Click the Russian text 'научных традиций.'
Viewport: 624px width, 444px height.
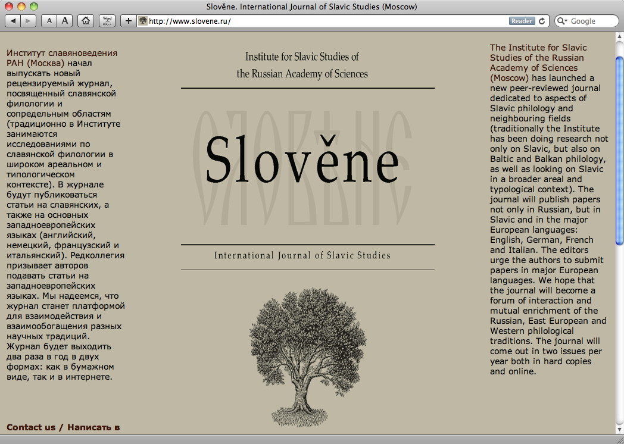coord(48,337)
